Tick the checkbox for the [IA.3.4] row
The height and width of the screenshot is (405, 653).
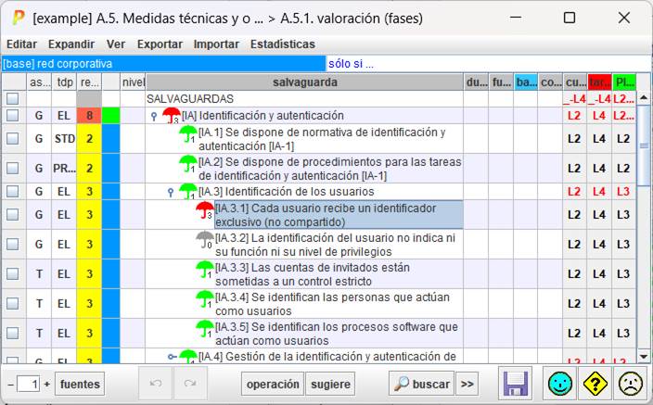(12, 303)
